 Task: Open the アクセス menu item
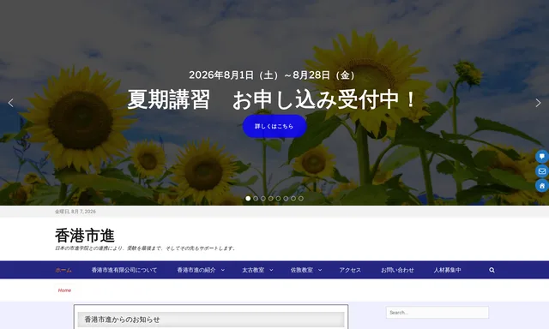pos(350,270)
